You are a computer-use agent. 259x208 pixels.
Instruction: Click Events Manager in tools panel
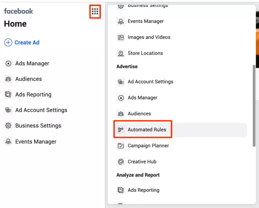145,21
